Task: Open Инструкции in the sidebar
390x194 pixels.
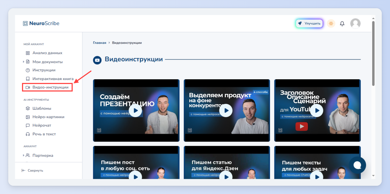Action: (44, 70)
